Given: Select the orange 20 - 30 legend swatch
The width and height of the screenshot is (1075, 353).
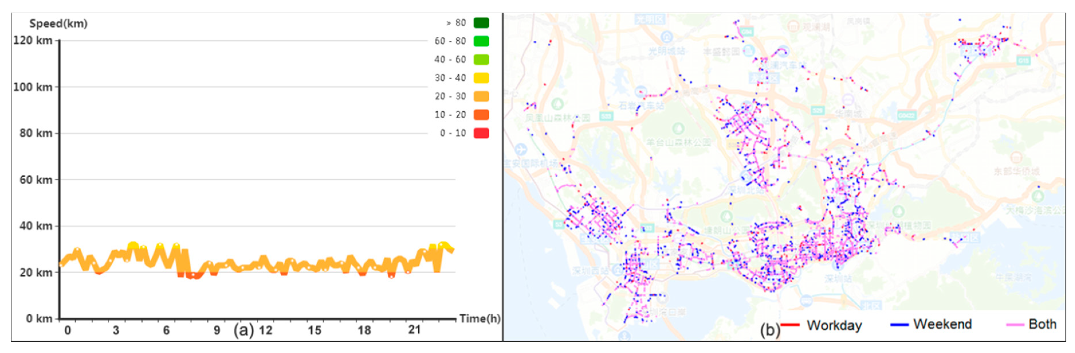Looking at the screenshot, I should pyautogui.click(x=481, y=96).
